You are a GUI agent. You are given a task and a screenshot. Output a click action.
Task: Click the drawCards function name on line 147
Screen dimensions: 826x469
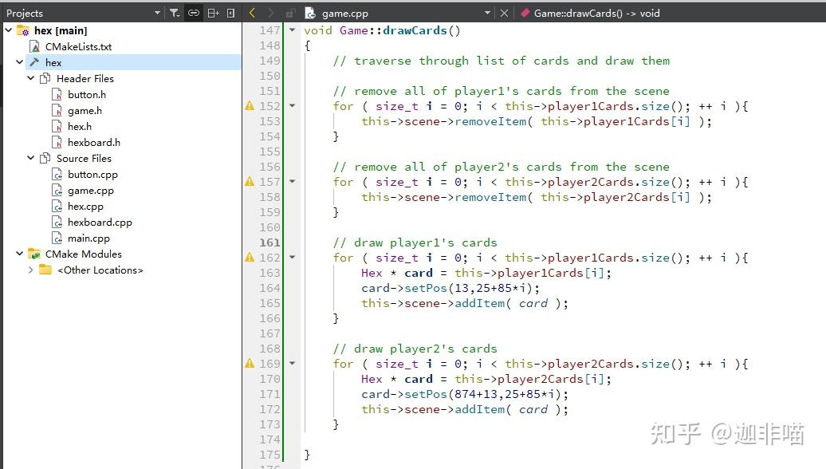(415, 30)
